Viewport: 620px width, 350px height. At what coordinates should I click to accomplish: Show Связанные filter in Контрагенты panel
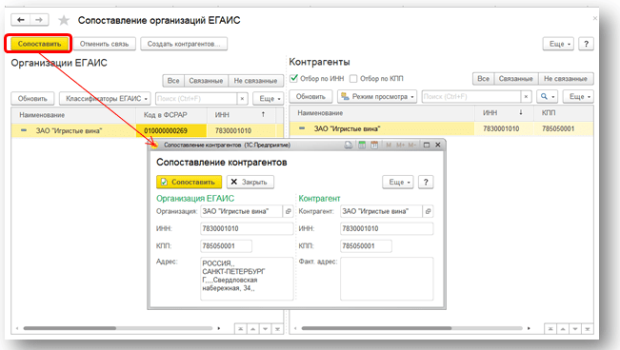pos(515,79)
